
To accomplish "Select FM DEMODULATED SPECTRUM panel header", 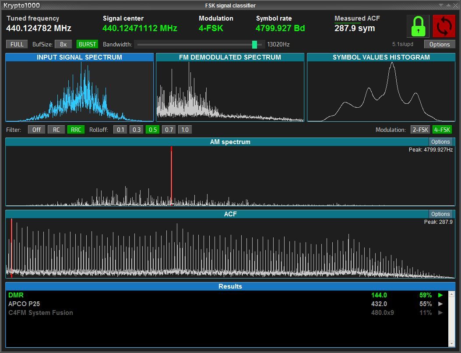I will (x=230, y=57).
